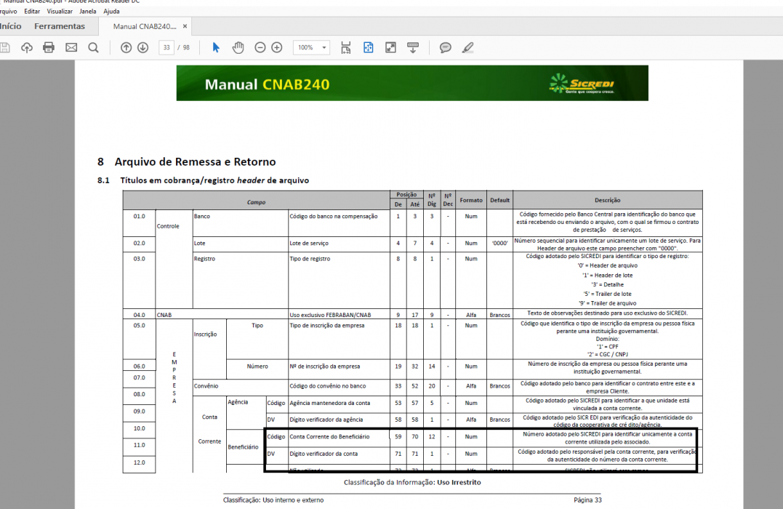The height and width of the screenshot is (509, 783).
Task: Activate the hand pan tool
Action: pyautogui.click(x=238, y=47)
